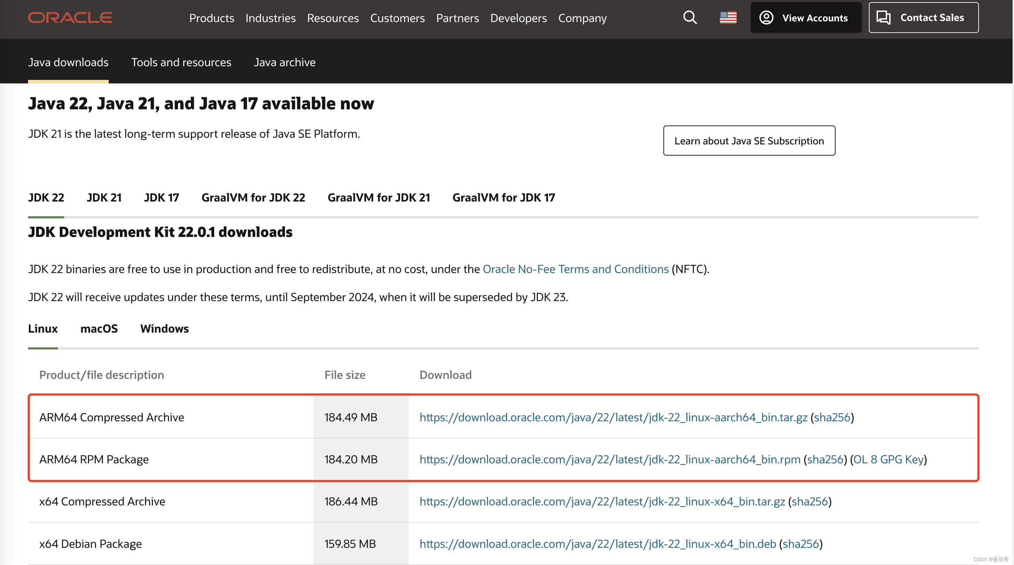Screen dimensions: 1014x565
Task: Click the JDK Development Kit 22.0.1 downloads heading
Action: [160, 232]
